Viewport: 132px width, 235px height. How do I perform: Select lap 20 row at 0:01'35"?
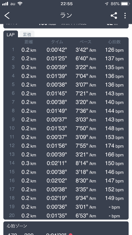tap(66, 216)
